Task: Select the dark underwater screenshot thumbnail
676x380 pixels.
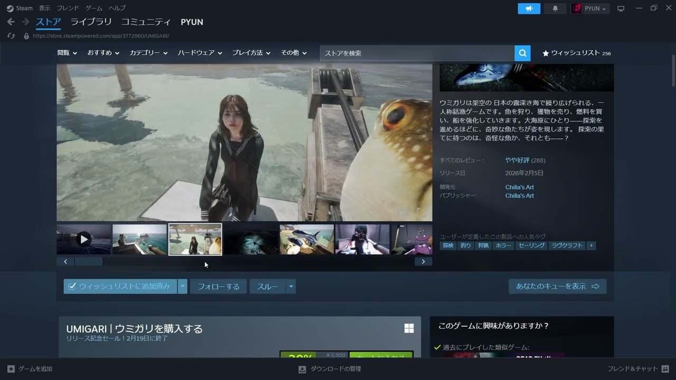Action: pos(251,239)
